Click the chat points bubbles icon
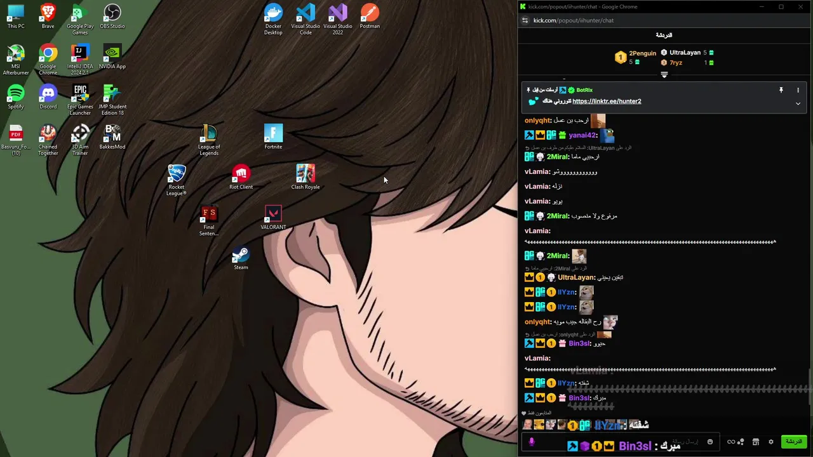The width and height of the screenshot is (813, 457). (741, 442)
